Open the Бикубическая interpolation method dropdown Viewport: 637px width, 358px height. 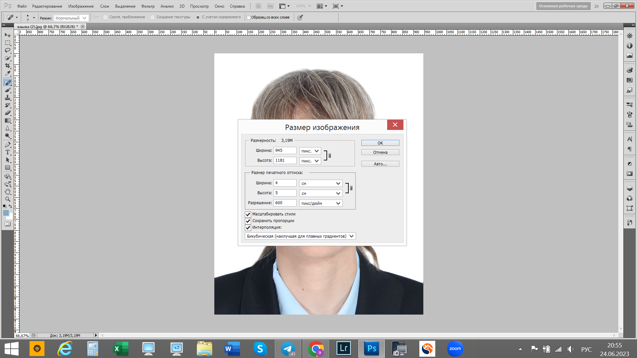(x=300, y=236)
